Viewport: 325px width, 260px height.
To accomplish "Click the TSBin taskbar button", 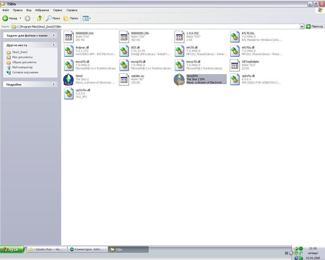I will 128,249.
